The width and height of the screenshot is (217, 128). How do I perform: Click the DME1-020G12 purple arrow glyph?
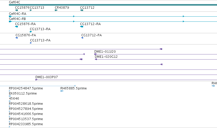[x=96, y=59]
